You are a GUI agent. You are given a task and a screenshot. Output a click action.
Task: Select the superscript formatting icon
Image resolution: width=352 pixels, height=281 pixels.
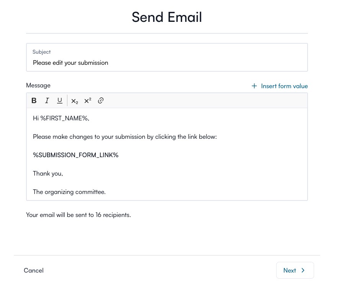[88, 101]
